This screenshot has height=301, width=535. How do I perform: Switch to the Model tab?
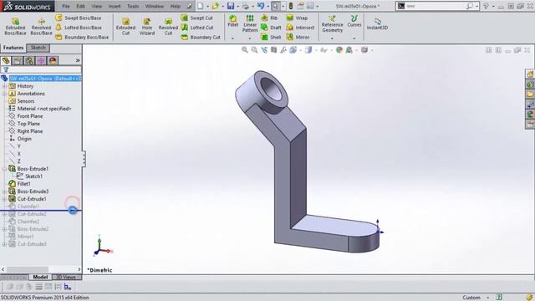coord(40,277)
